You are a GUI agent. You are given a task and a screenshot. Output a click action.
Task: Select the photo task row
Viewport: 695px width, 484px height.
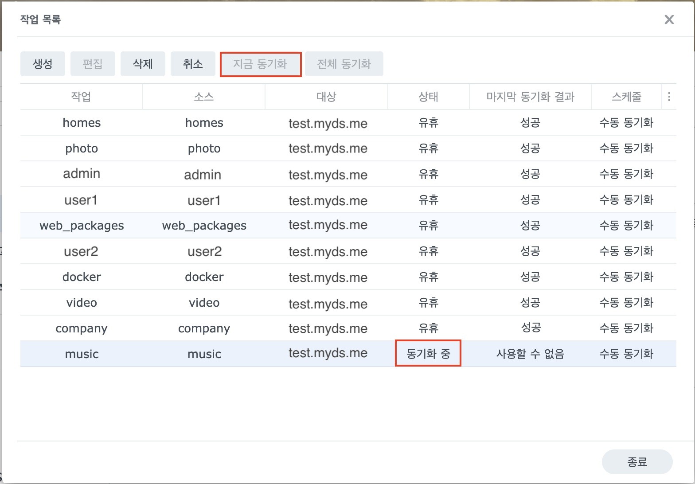coord(82,148)
